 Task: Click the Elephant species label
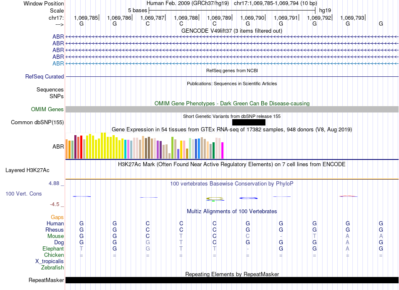[53, 248]
